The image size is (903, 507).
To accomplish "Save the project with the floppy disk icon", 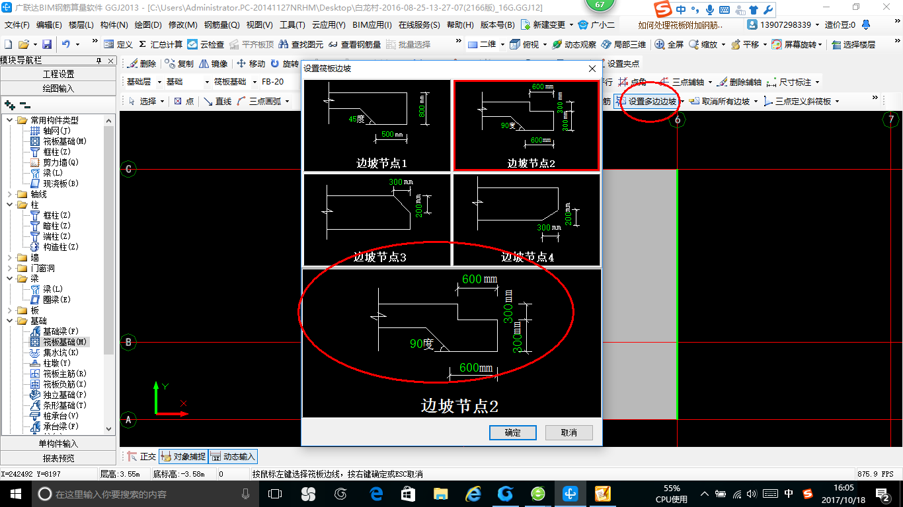I will (x=47, y=44).
